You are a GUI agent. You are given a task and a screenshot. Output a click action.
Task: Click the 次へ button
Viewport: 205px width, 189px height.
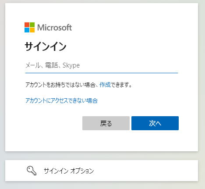click(155, 123)
